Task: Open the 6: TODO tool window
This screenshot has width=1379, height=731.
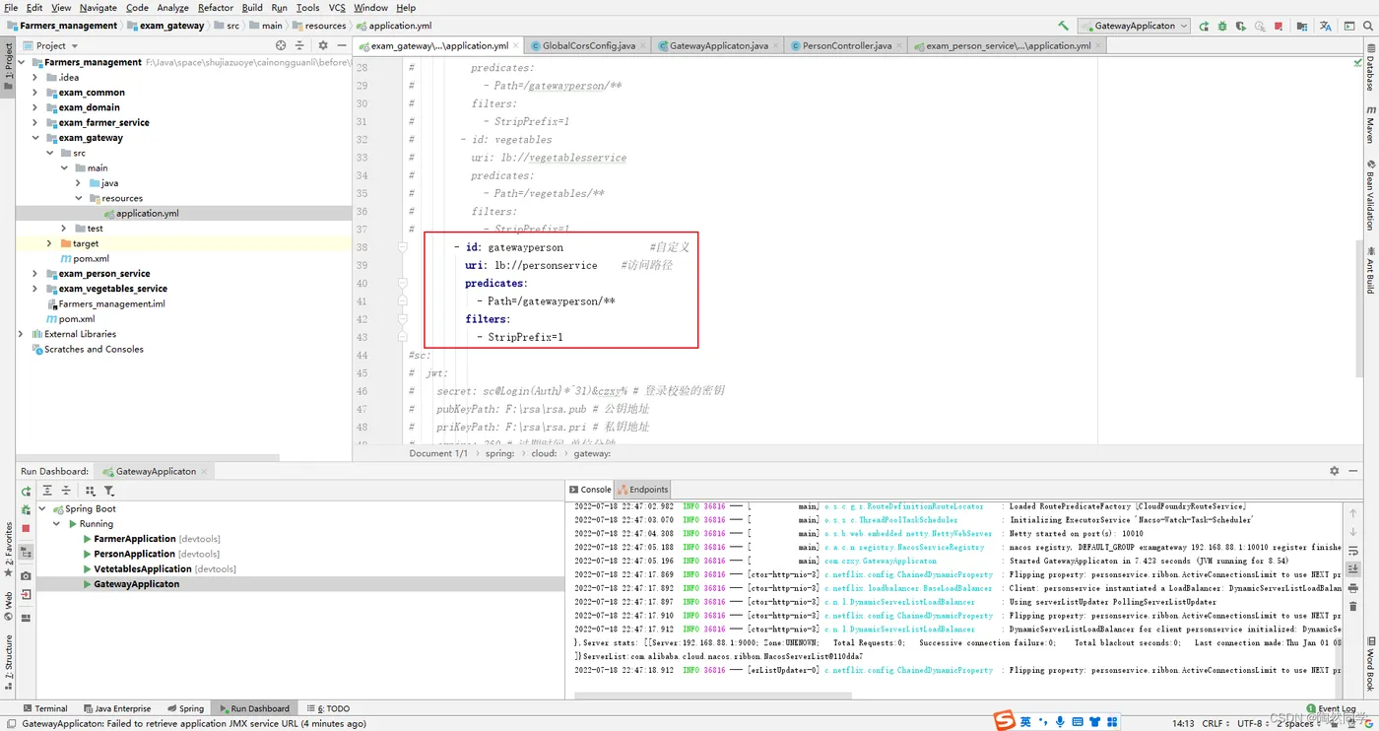Action: pyautogui.click(x=328, y=708)
